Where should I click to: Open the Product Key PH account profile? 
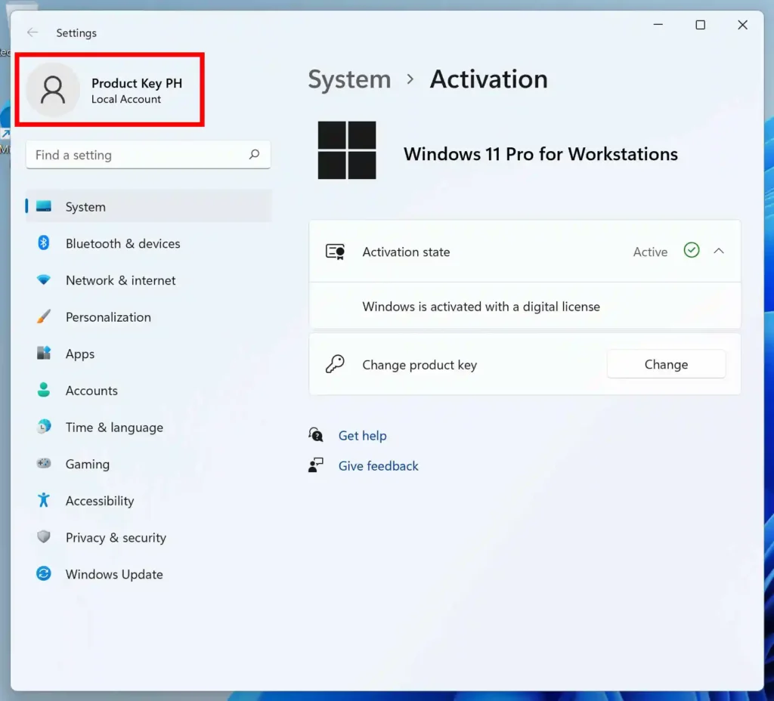(x=110, y=90)
